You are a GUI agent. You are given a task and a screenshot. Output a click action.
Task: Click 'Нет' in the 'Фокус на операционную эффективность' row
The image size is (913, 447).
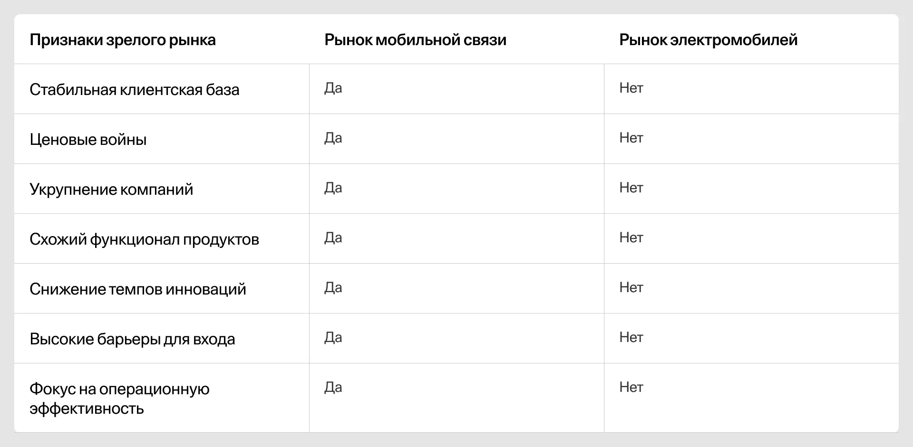pyautogui.click(x=631, y=388)
